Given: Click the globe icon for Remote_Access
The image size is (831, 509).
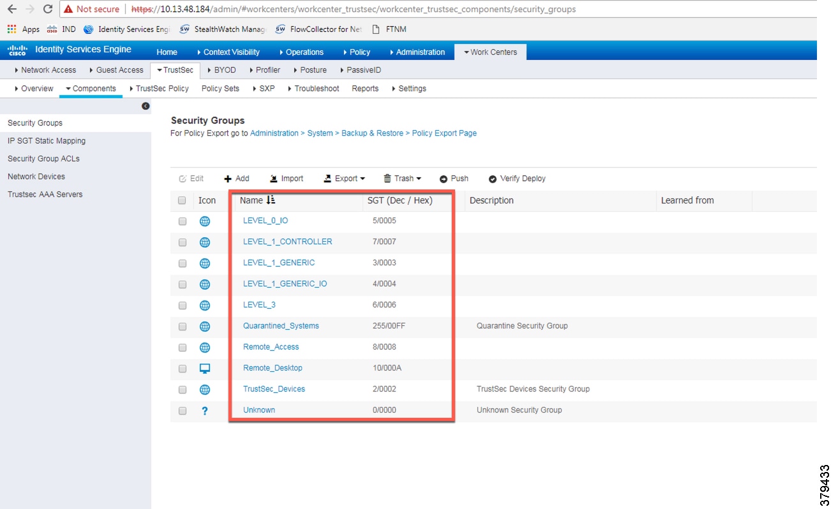Looking at the screenshot, I should (x=205, y=348).
